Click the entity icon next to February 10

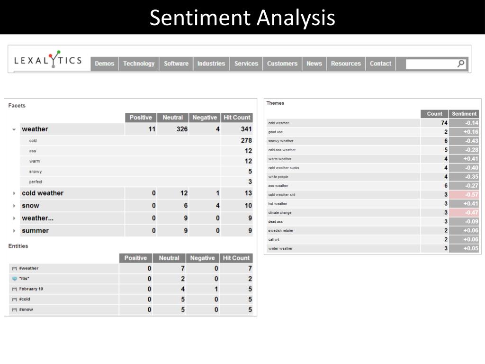pos(14,289)
